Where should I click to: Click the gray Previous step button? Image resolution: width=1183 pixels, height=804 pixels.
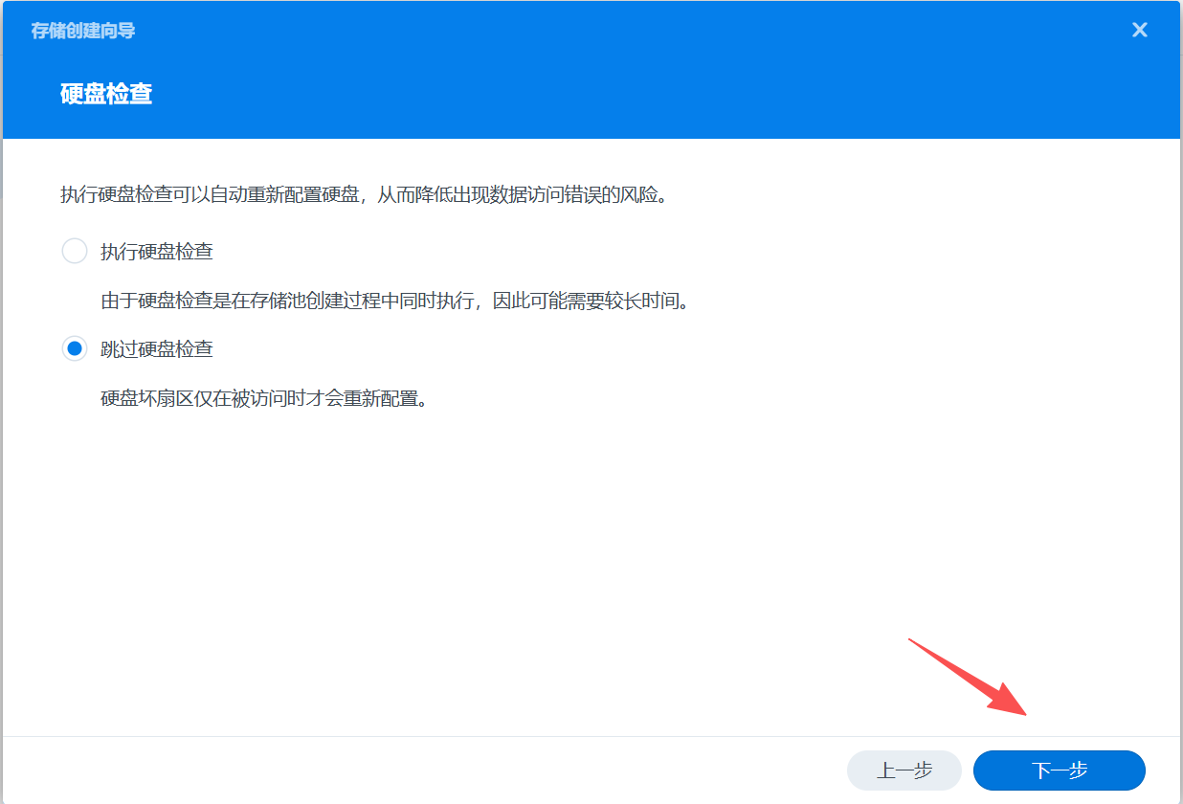click(904, 770)
